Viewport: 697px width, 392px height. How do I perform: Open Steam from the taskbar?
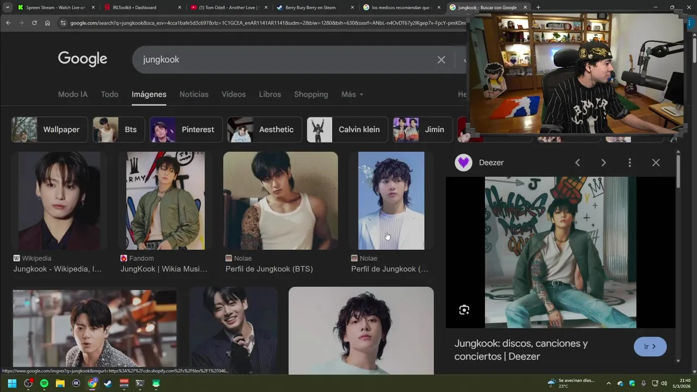[x=108, y=383]
